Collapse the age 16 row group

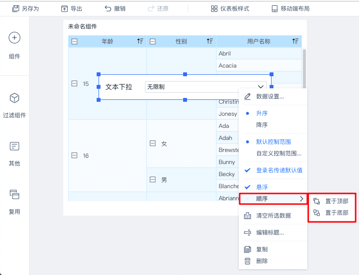click(x=74, y=155)
